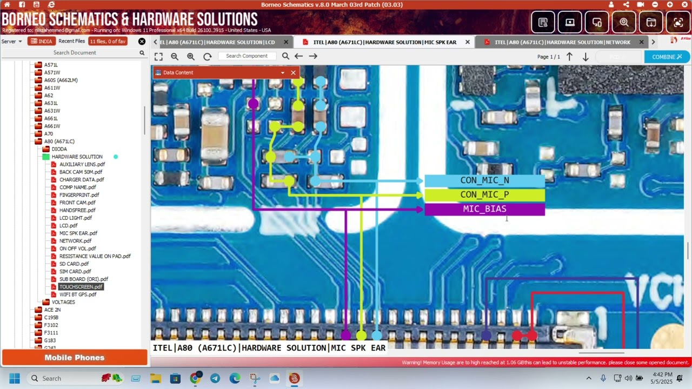Open the folder download tool button
692x389 pixels.
[651, 22]
